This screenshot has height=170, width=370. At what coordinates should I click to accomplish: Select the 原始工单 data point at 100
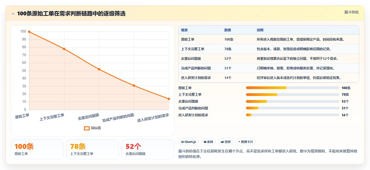(x=29, y=32)
